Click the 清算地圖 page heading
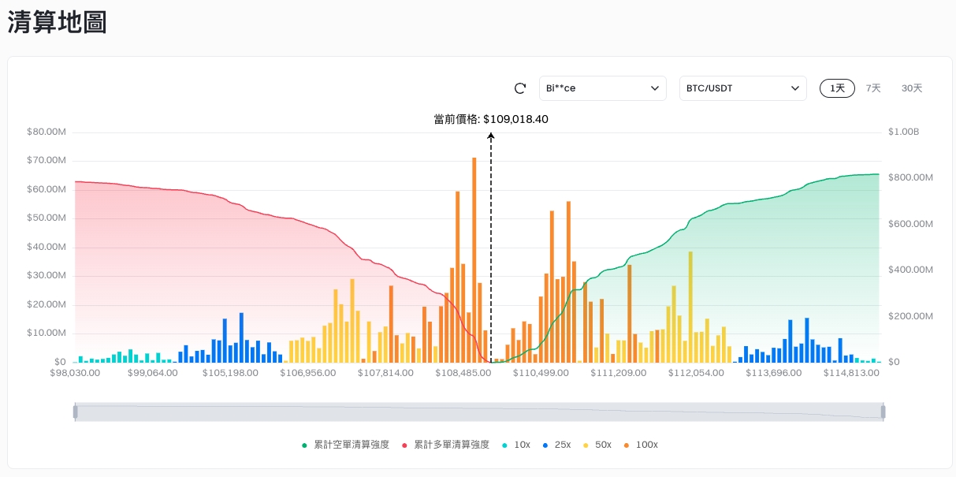The image size is (956, 477). [58, 23]
